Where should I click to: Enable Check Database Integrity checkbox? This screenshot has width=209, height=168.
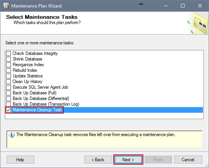tap(8, 53)
